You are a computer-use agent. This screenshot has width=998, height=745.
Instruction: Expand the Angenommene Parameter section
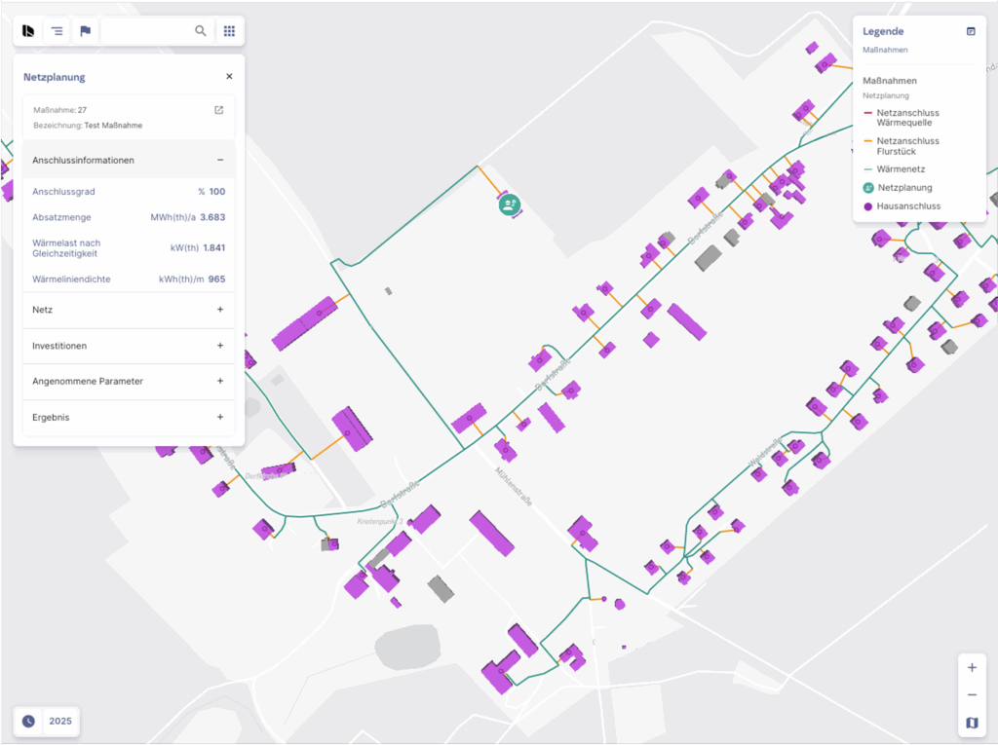pos(220,382)
